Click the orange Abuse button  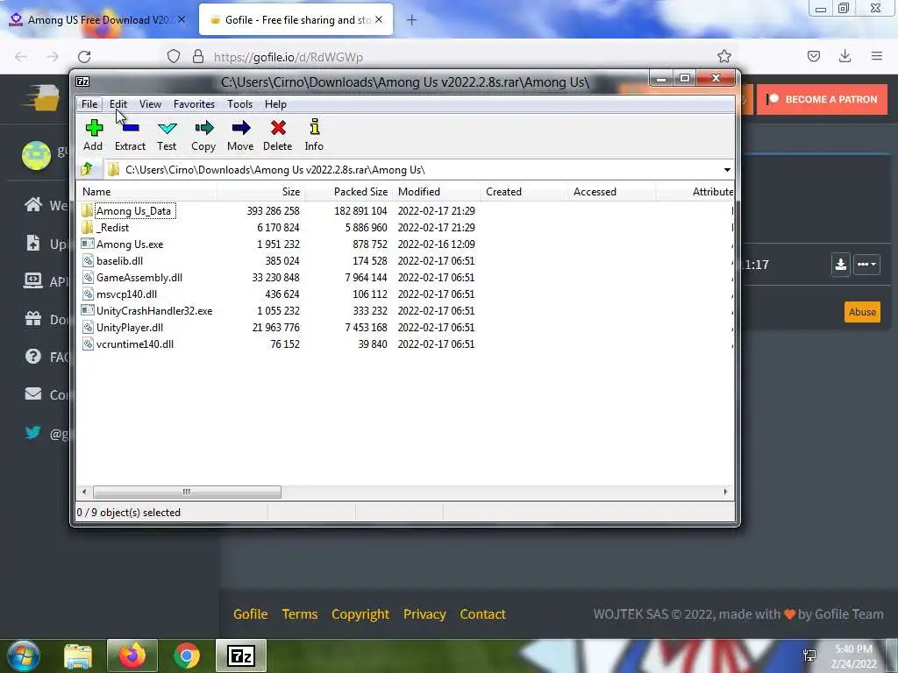tap(862, 312)
